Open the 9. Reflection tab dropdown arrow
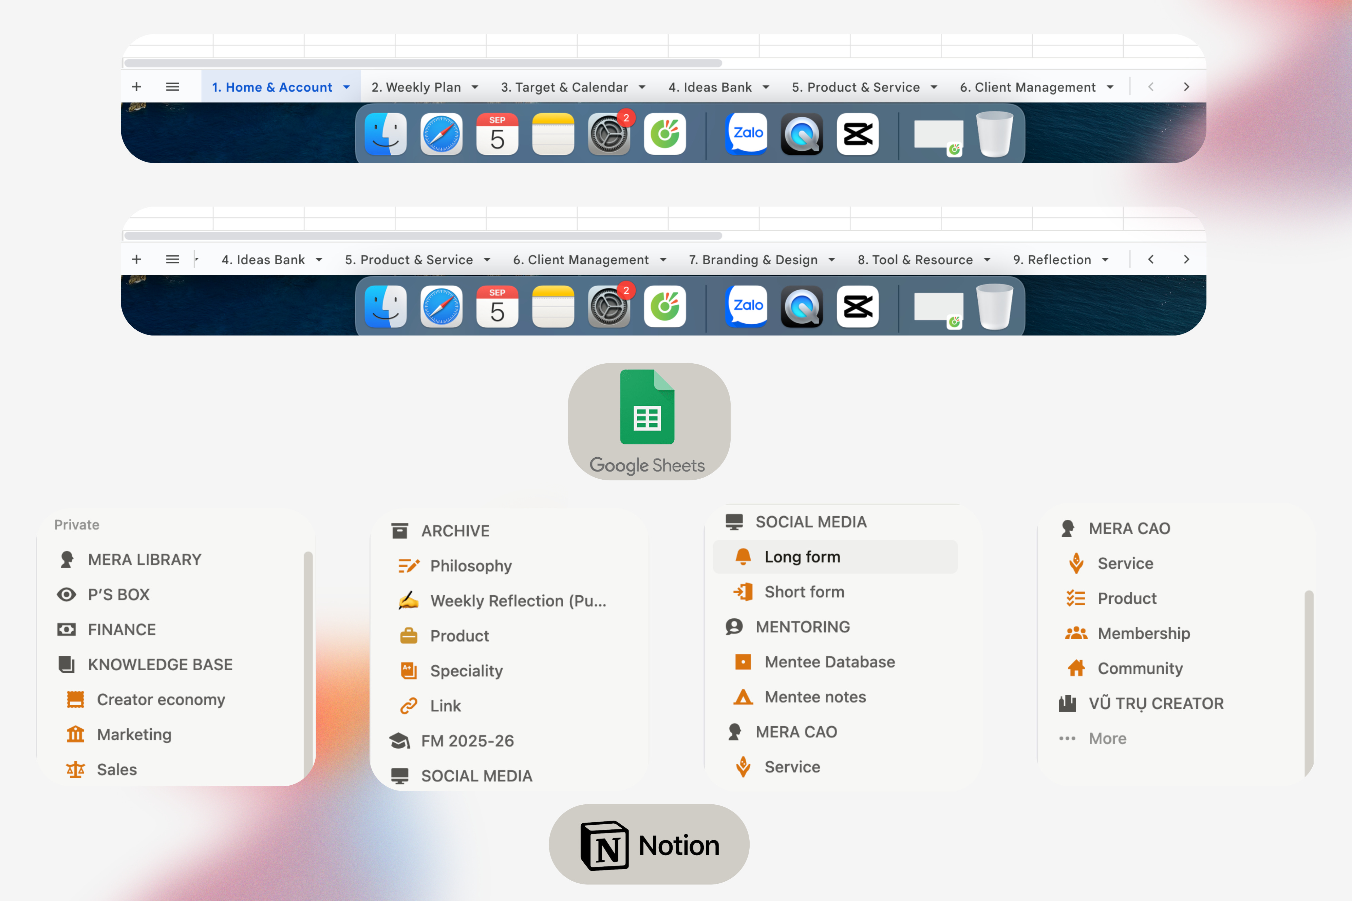Screen dimensions: 1352x901 coord(1105,260)
